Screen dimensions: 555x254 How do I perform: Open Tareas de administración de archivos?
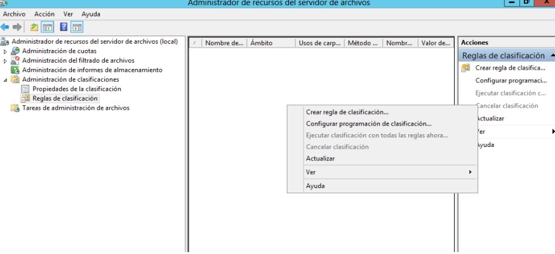point(75,108)
